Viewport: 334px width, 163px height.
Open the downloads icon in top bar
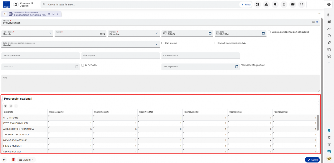point(284,4)
